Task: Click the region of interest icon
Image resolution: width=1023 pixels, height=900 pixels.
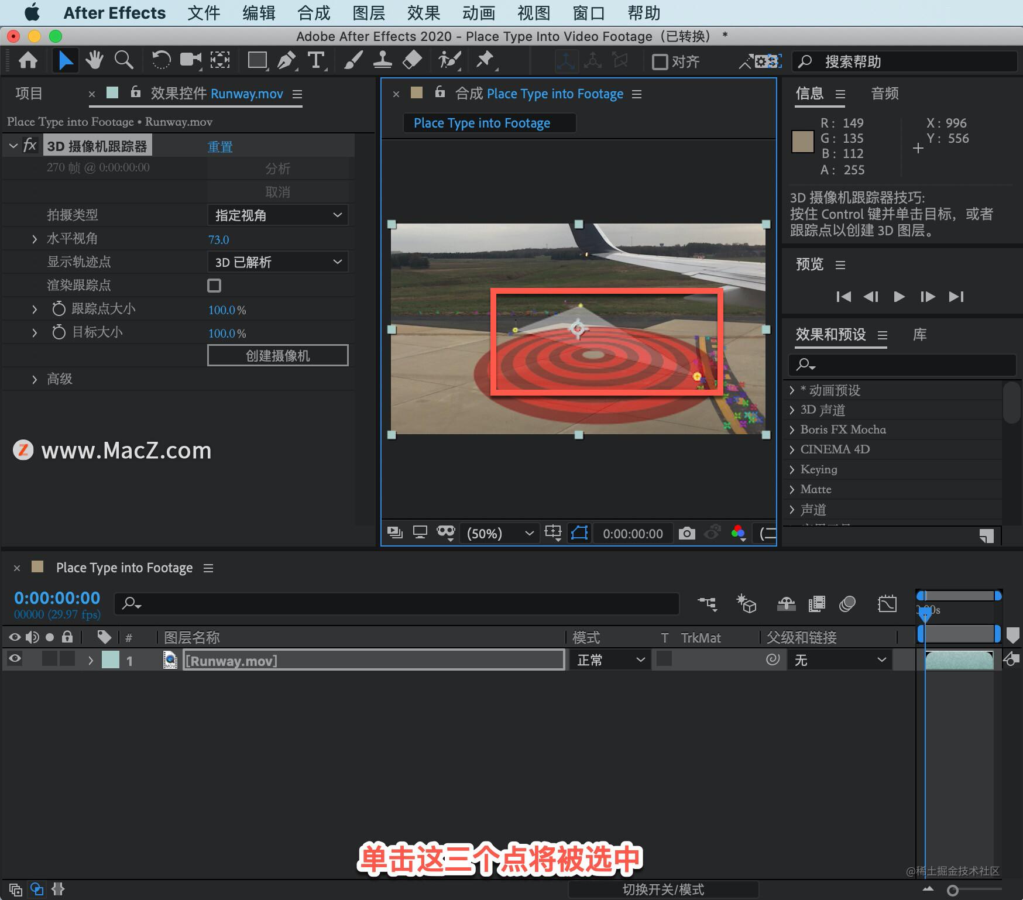Action: 552,533
